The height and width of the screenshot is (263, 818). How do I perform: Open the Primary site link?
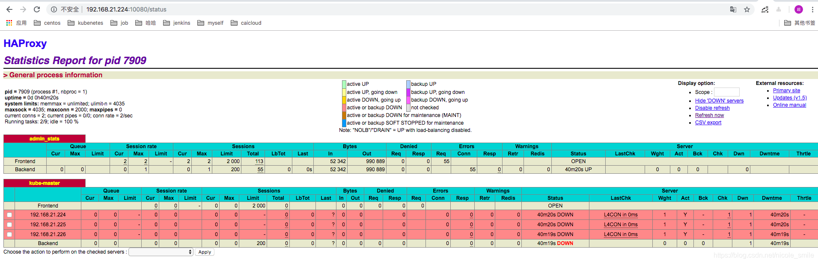click(x=786, y=91)
